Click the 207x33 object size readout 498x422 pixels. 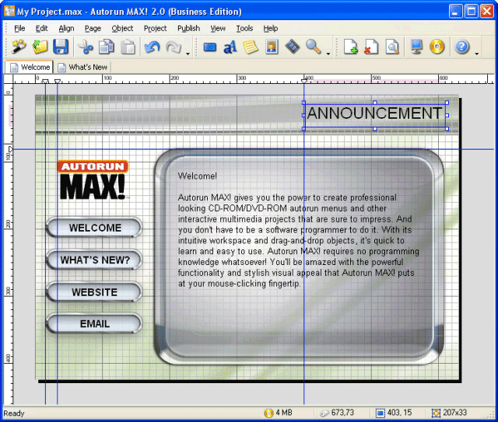coord(450,413)
